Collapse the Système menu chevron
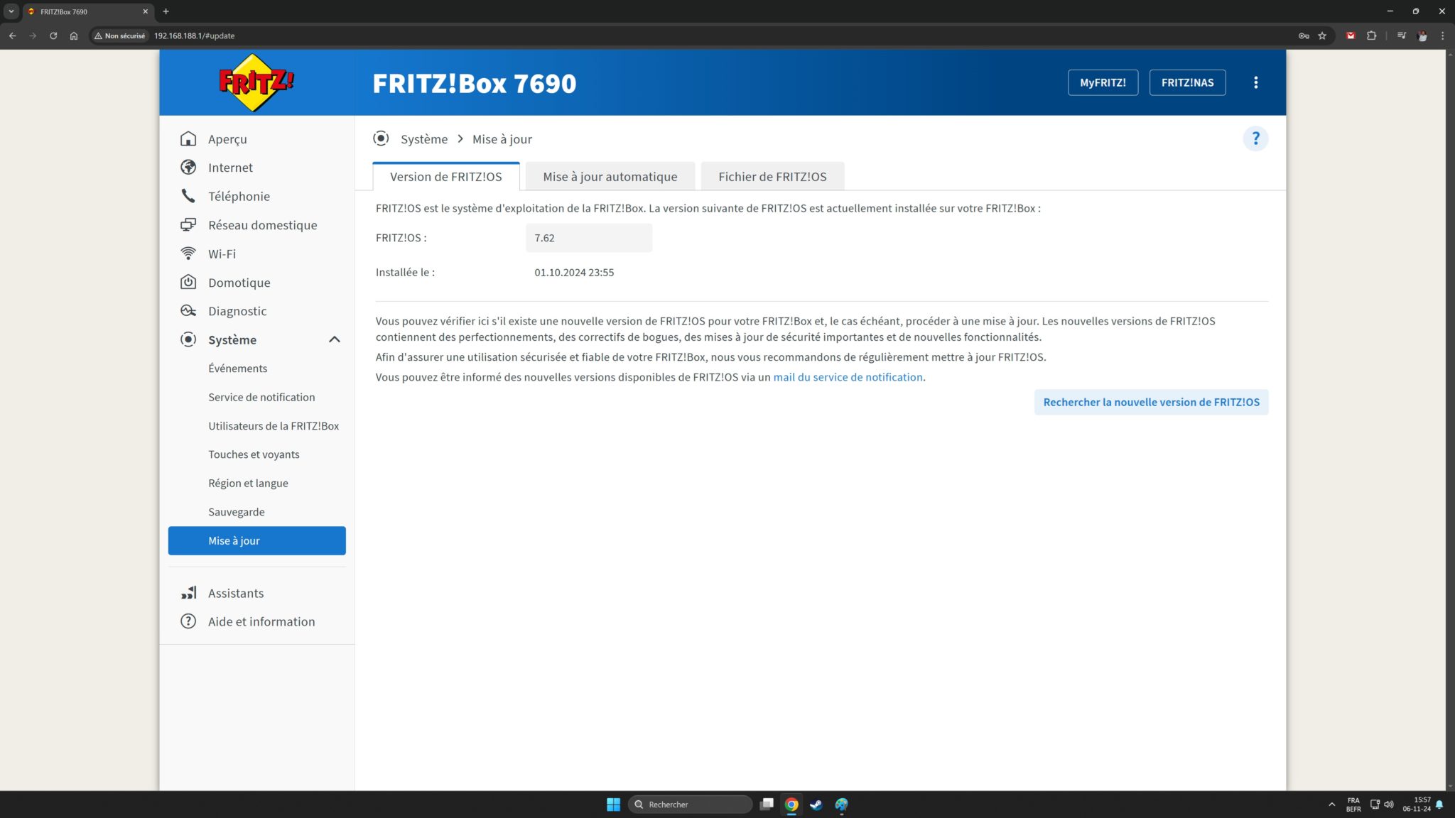Image resolution: width=1455 pixels, height=818 pixels. 335,339
